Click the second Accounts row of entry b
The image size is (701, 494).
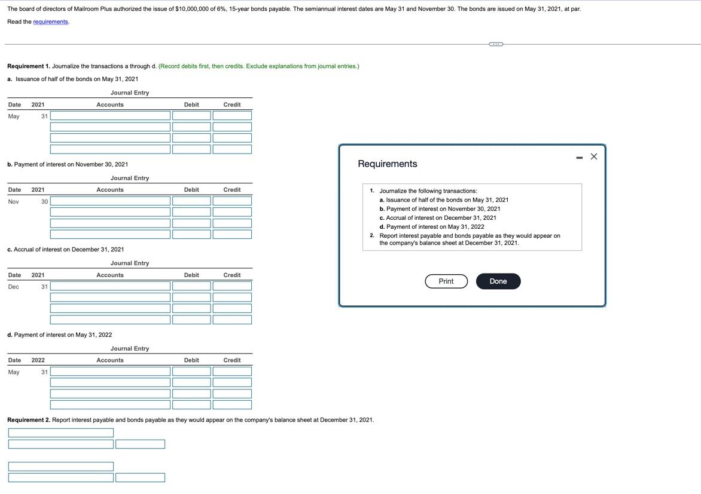coord(111,211)
